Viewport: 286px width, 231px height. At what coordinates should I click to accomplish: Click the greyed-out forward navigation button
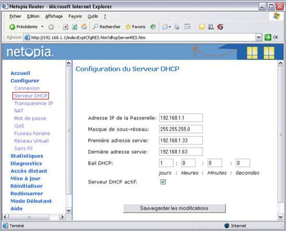pyautogui.click(x=51, y=27)
